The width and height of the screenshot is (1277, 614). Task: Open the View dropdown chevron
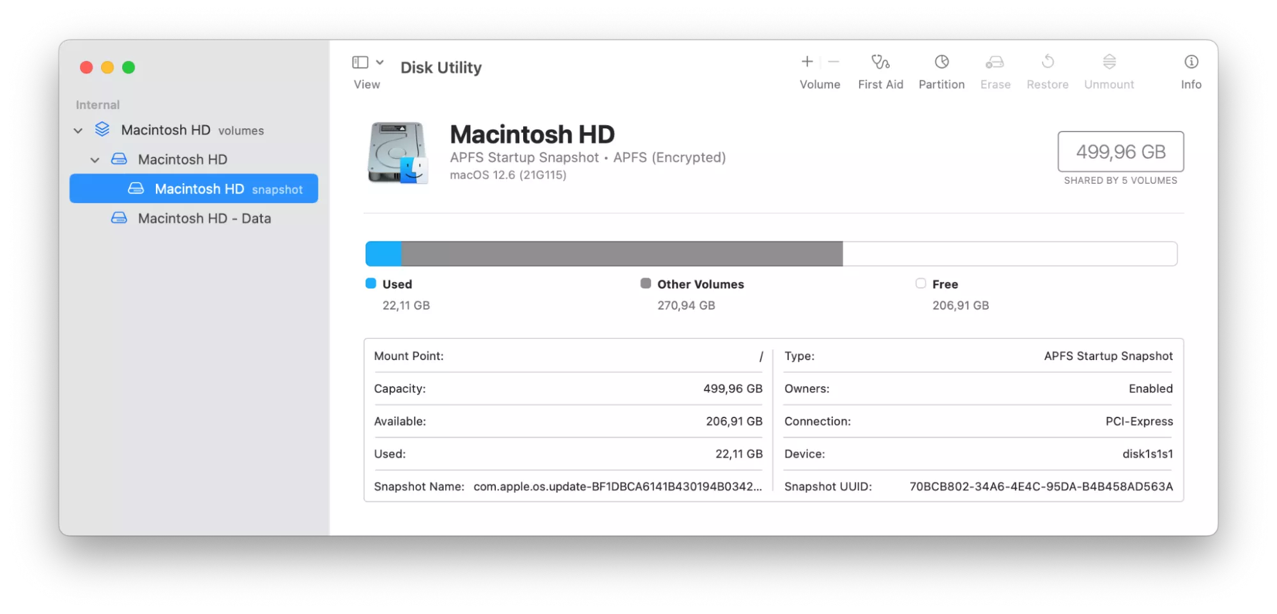point(379,62)
